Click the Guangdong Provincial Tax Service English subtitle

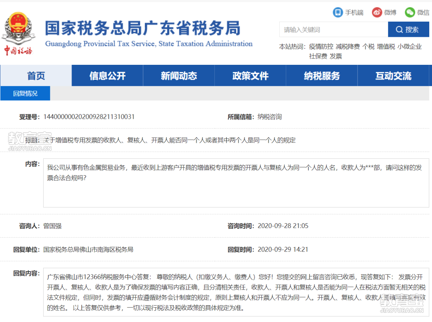coord(149,44)
